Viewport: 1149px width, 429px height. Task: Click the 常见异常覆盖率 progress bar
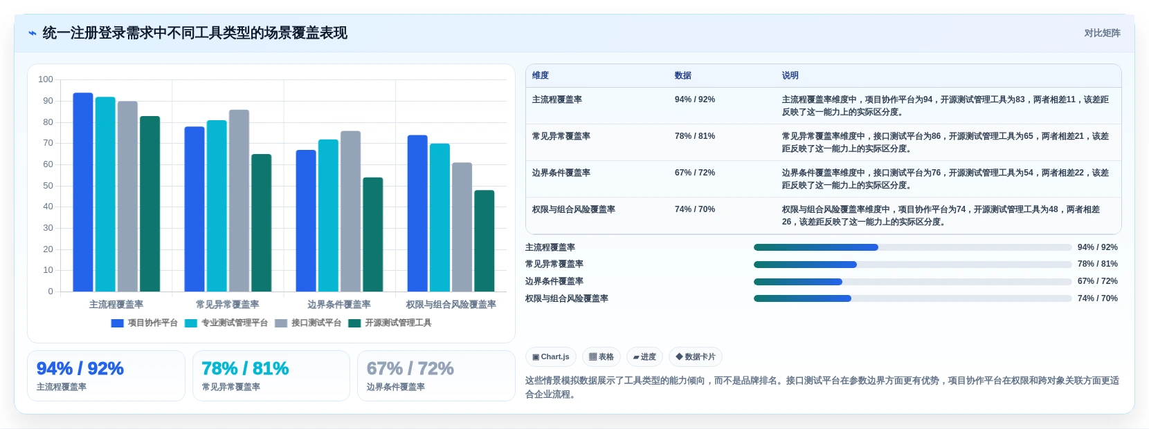click(x=912, y=265)
